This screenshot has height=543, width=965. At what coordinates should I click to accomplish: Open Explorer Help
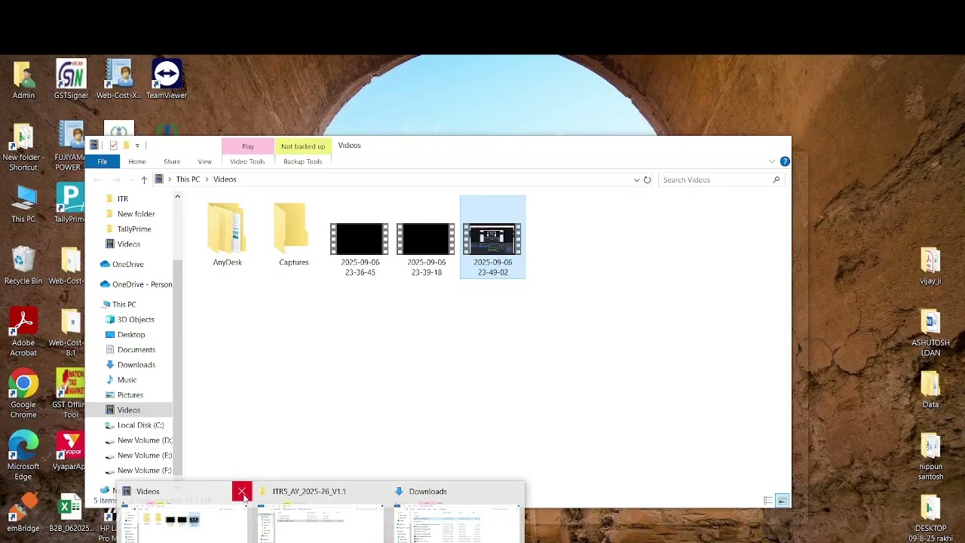tap(785, 161)
